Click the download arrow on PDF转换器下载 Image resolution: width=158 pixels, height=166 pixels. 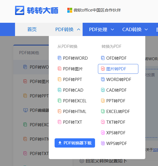(60, 143)
